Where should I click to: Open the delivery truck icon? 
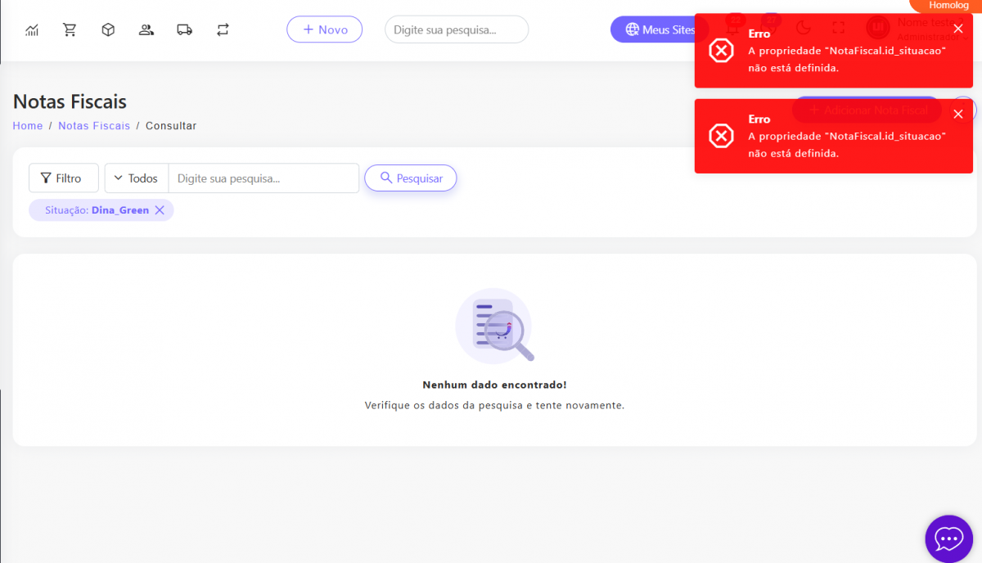click(x=184, y=30)
